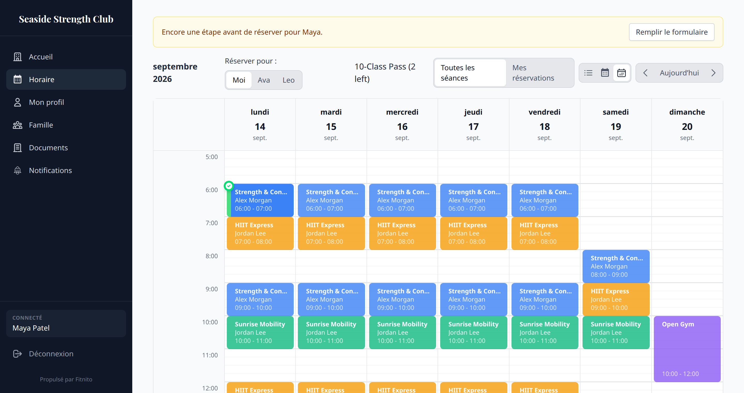Open Accueil in the sidebar

click(x=66, y=57)
